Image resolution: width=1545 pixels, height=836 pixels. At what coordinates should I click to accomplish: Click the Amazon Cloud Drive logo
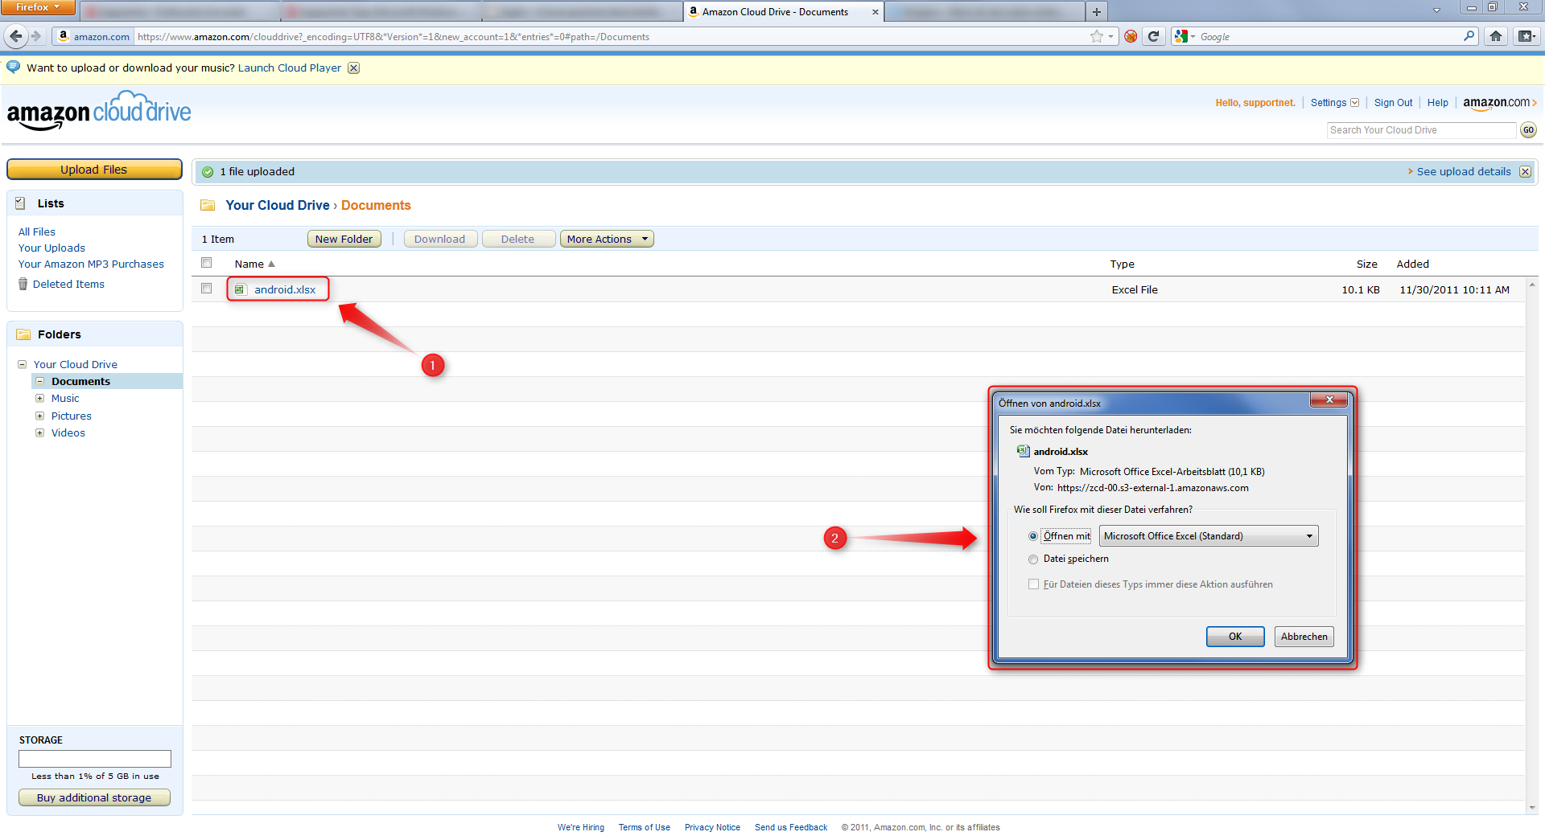[98, 110]
